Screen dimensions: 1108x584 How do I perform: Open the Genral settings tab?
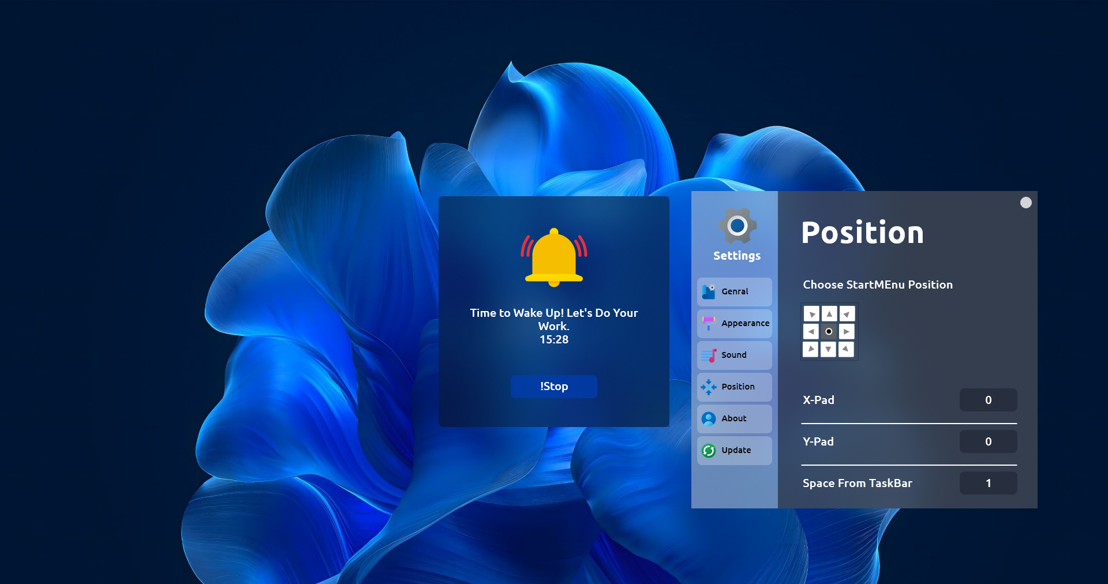(x=735, y=292)
